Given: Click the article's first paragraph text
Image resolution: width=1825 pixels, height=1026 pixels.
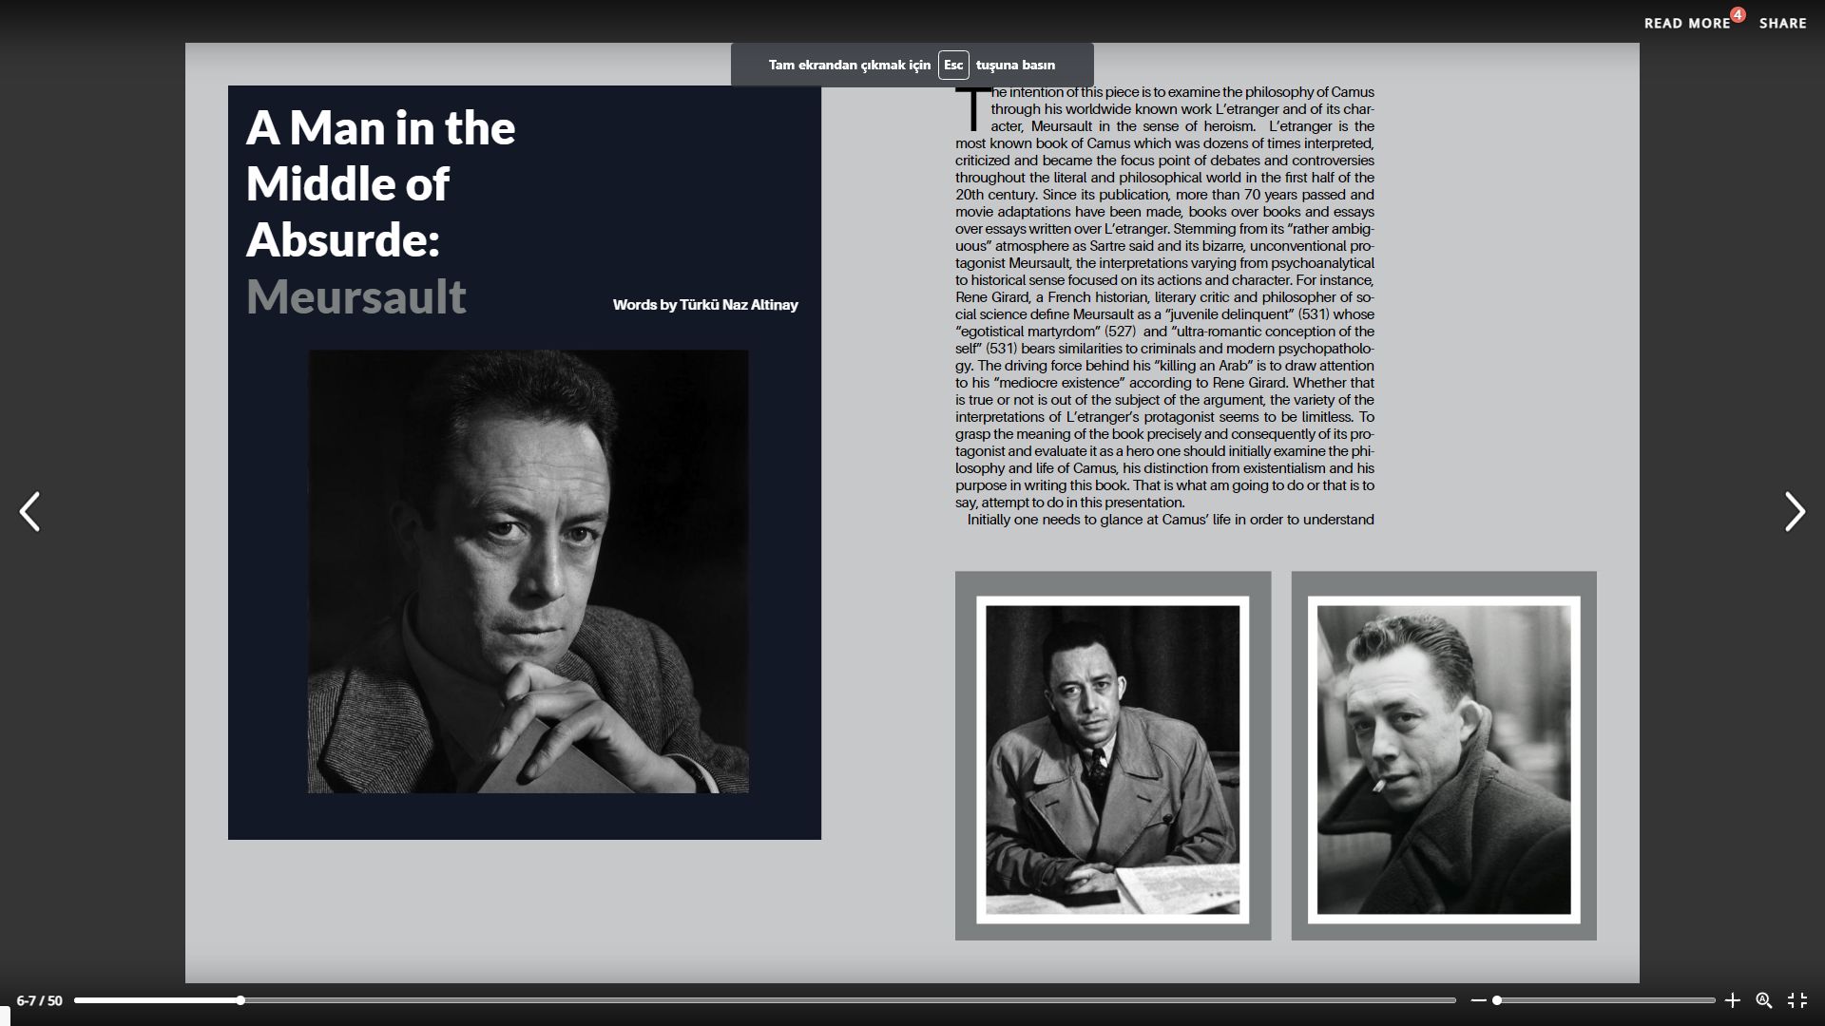Looking at the screenshot, I should (1164, 297).
